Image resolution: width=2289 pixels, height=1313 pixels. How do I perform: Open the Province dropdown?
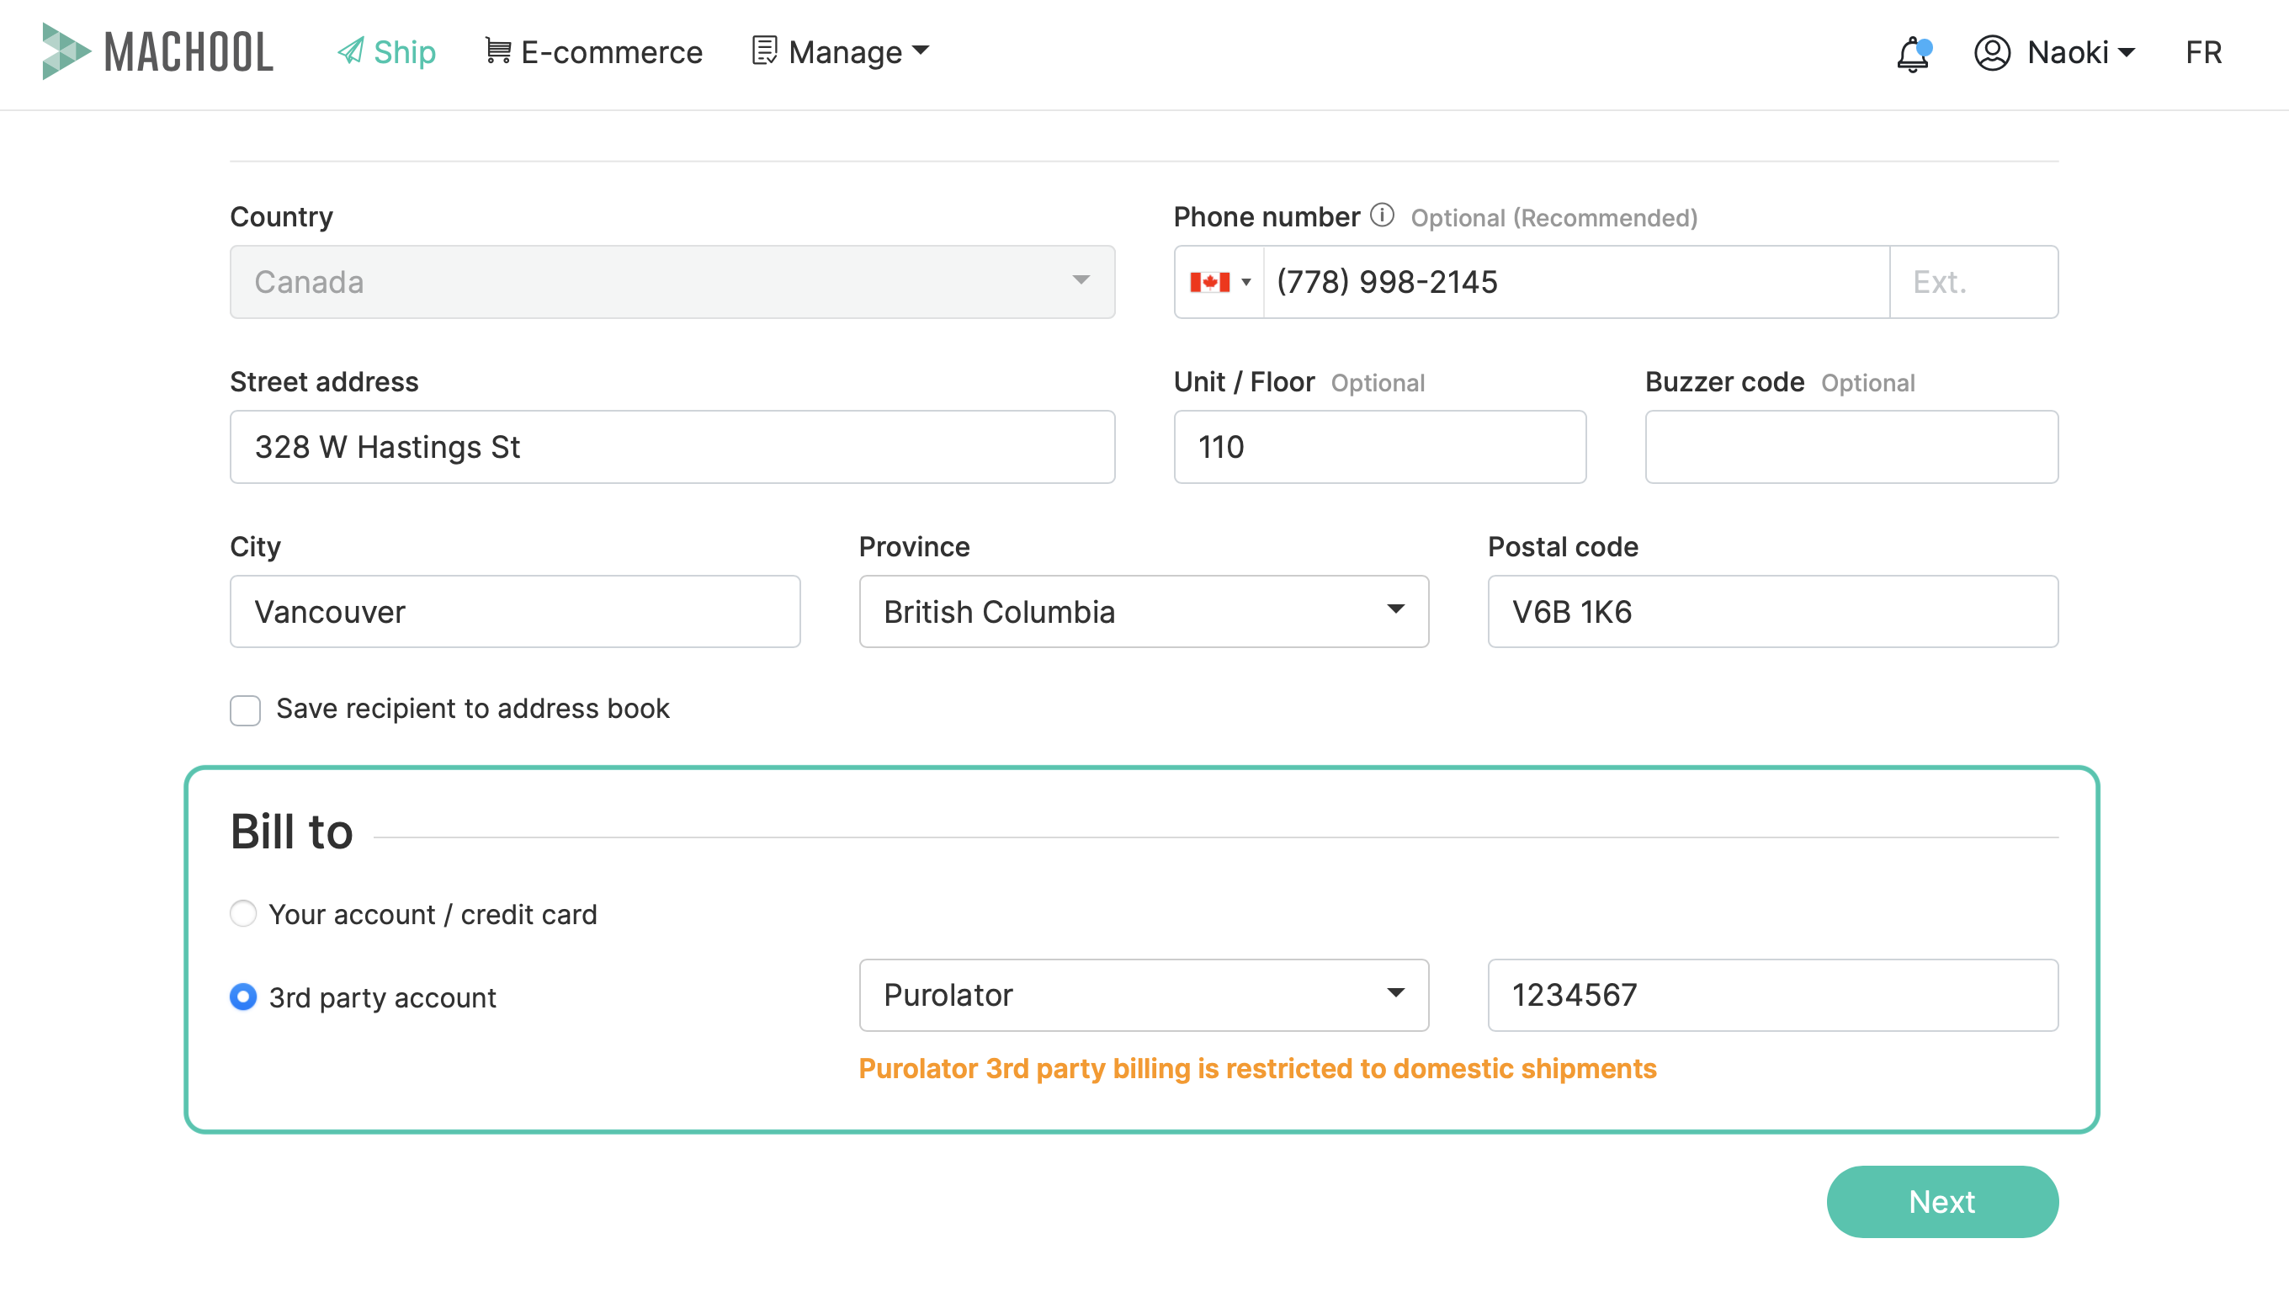point(1144,613)
